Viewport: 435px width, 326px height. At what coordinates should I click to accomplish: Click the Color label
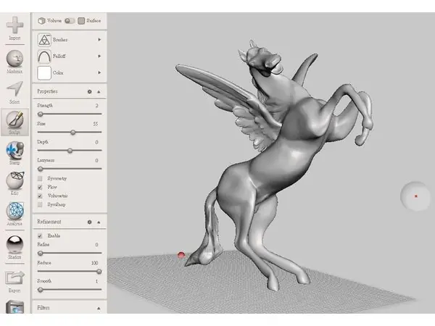pos(58,72)
